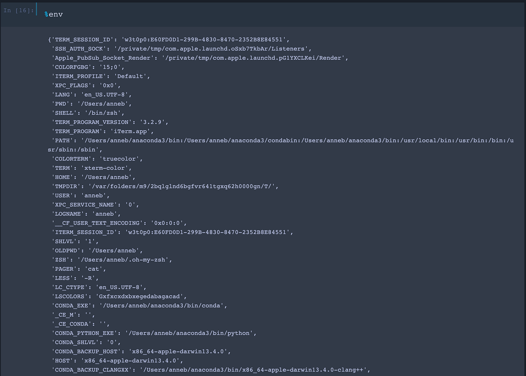Click the 'PWD' entry

pyautogui.click(x=92, y=104)
